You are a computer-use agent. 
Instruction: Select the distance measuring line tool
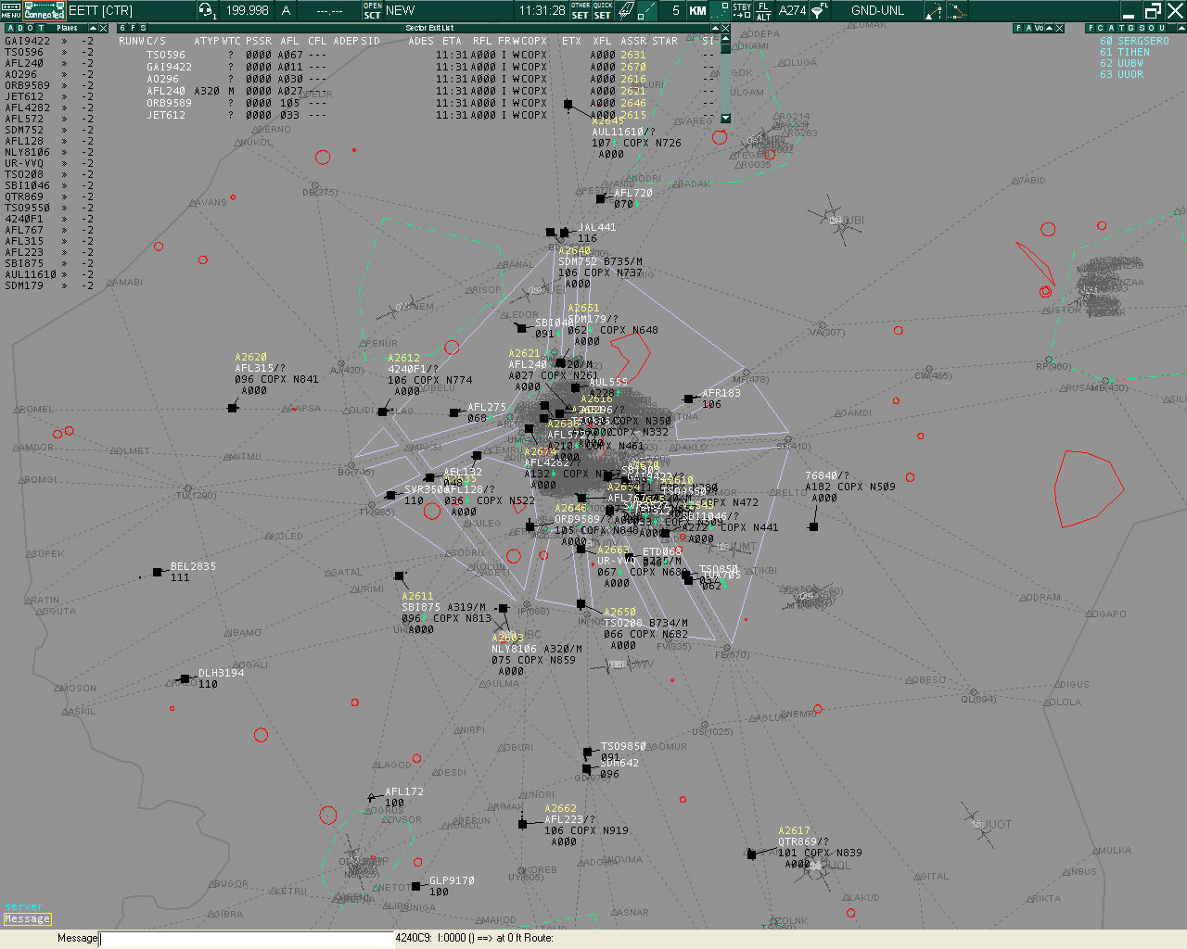[x=648, y=10]
